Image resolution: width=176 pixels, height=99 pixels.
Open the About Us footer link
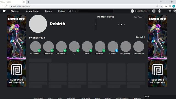click(38, 98)
